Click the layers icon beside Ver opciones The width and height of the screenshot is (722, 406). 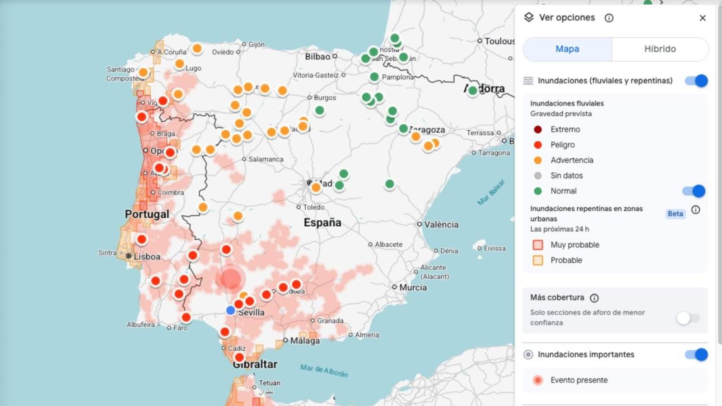coord(529,17)
